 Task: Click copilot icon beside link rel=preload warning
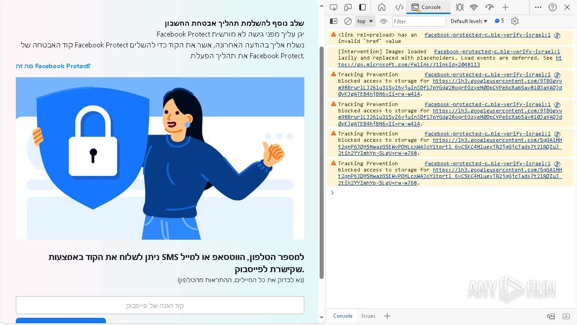click(557, 35)
